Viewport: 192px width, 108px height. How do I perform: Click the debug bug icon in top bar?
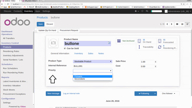point(136,11)
